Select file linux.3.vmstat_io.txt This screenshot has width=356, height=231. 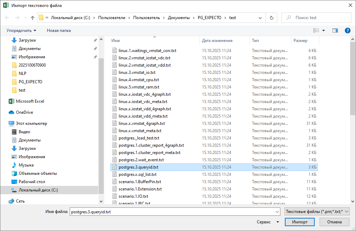137,72
